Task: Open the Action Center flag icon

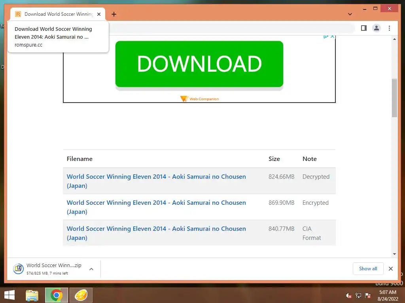Action: [x=368, y=296]
